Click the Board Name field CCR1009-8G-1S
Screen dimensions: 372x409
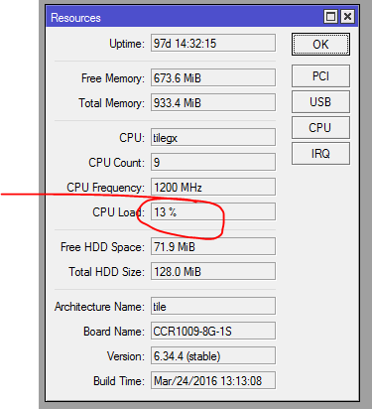click(x=213, y=331)
